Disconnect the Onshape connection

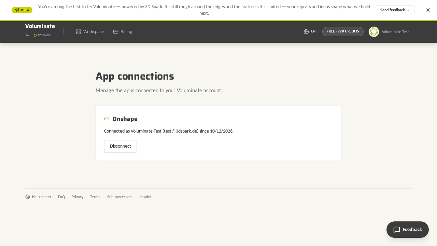121,146
